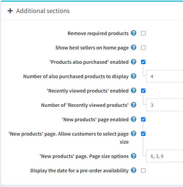Click the Page size options field with 6, 3, 9

pyautogui.click(x=165, y=156)
